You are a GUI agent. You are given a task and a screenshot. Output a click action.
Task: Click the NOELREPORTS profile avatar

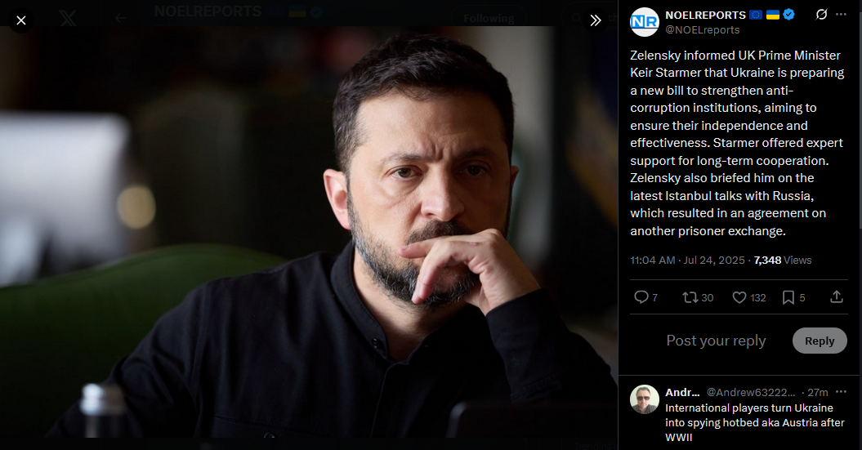pyautogui.click(x=645, y=22)
